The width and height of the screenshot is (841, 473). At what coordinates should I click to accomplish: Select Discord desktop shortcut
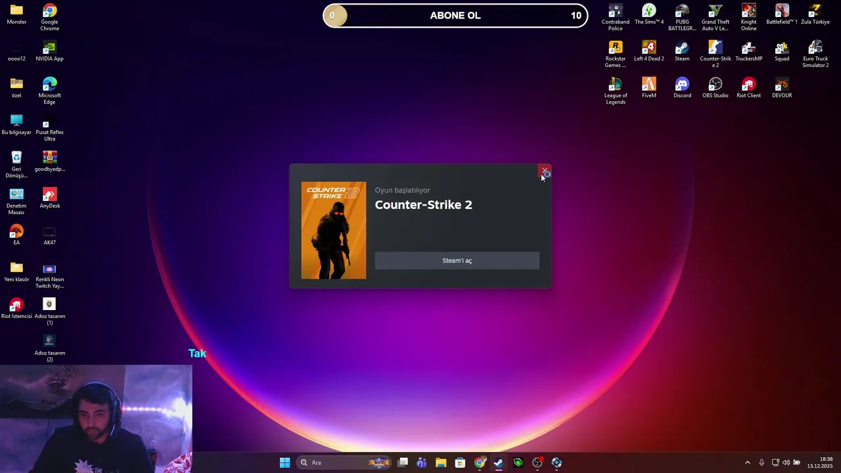pyautogui.click(x=682, y=88)
